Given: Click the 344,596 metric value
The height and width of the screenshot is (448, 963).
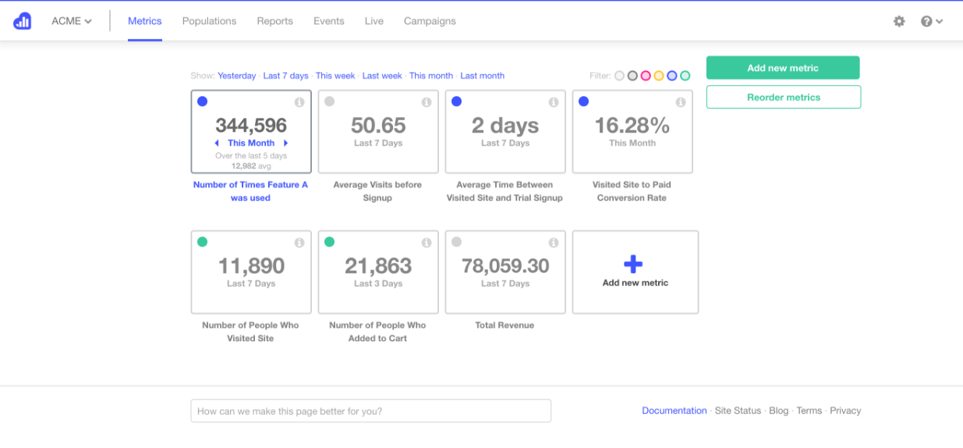Looking at the screenshot, I should [251, 125].
